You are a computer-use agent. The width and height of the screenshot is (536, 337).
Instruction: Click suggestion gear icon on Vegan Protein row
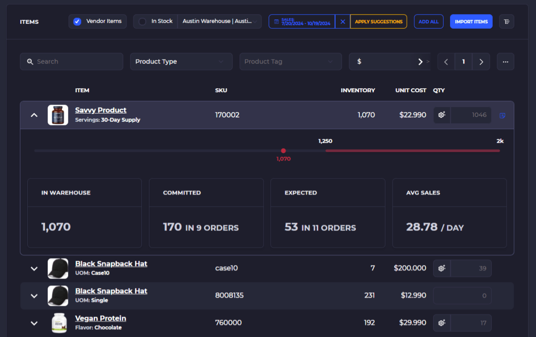[442, 323]
